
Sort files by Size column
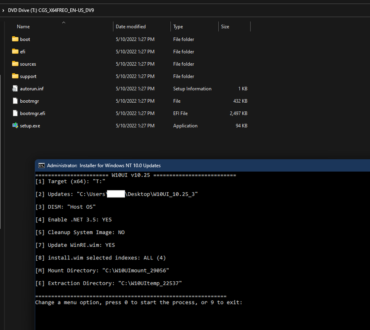[225, 26]
